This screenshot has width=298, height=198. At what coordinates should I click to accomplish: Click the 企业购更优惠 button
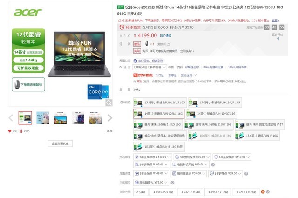[x=60, y=143]
